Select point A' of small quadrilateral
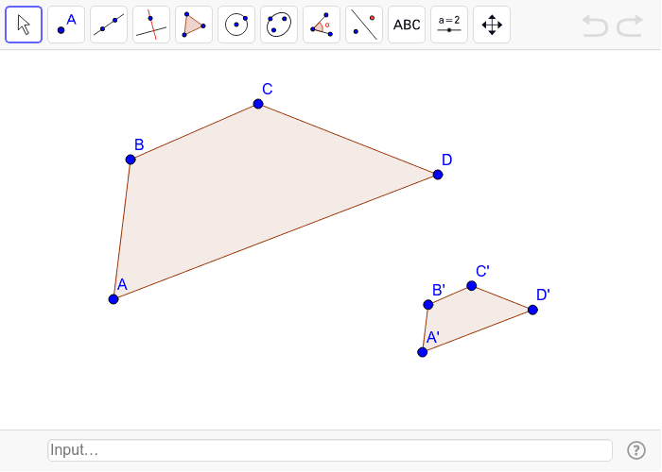Viewport: 662px width, 472px height. (422, 352)
